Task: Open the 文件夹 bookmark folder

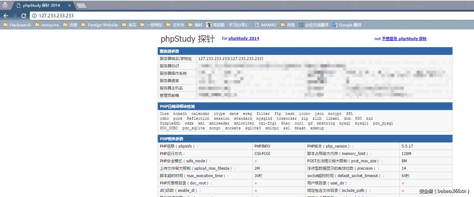Action: 175,25
